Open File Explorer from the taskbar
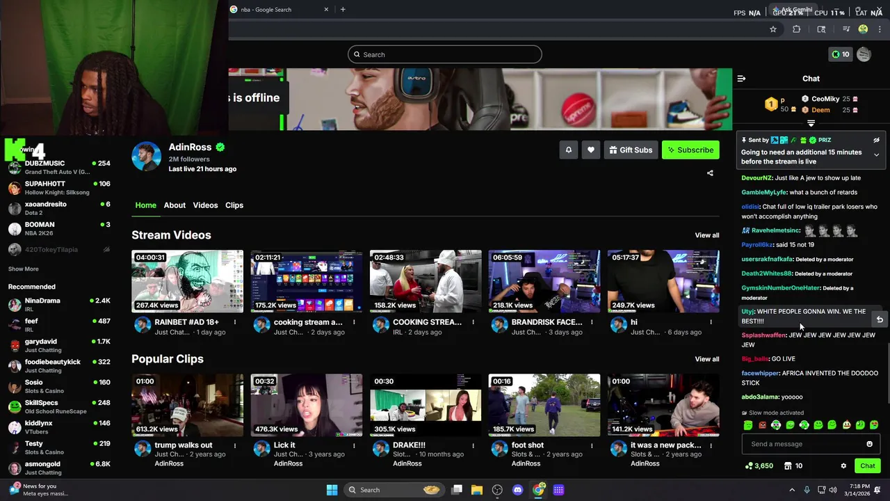This screenshot has width=890, height=501. pos(477,490)
